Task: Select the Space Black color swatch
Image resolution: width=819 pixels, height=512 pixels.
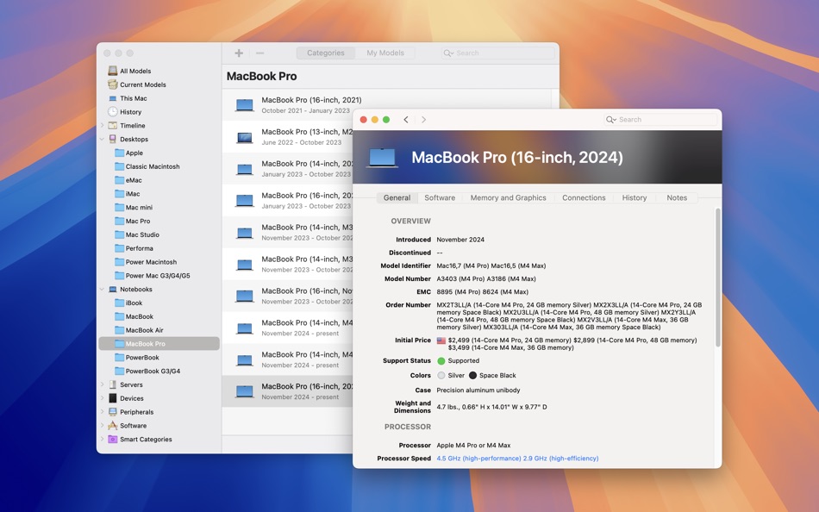Action: pos(472,376)
